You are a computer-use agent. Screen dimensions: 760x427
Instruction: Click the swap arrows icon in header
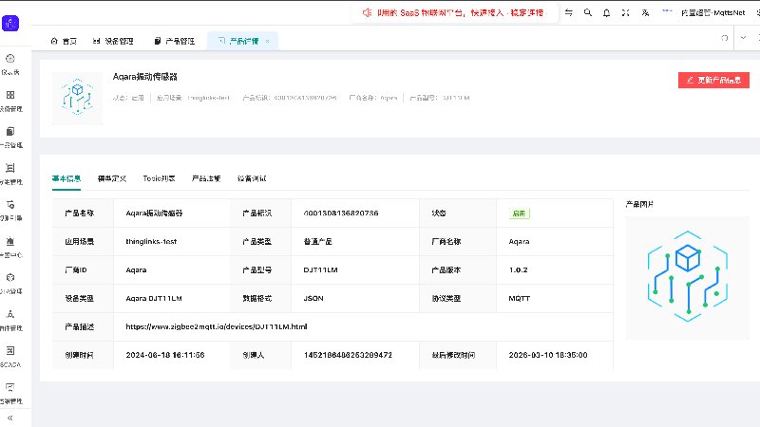pyautogui.click(x=568, y=12)
